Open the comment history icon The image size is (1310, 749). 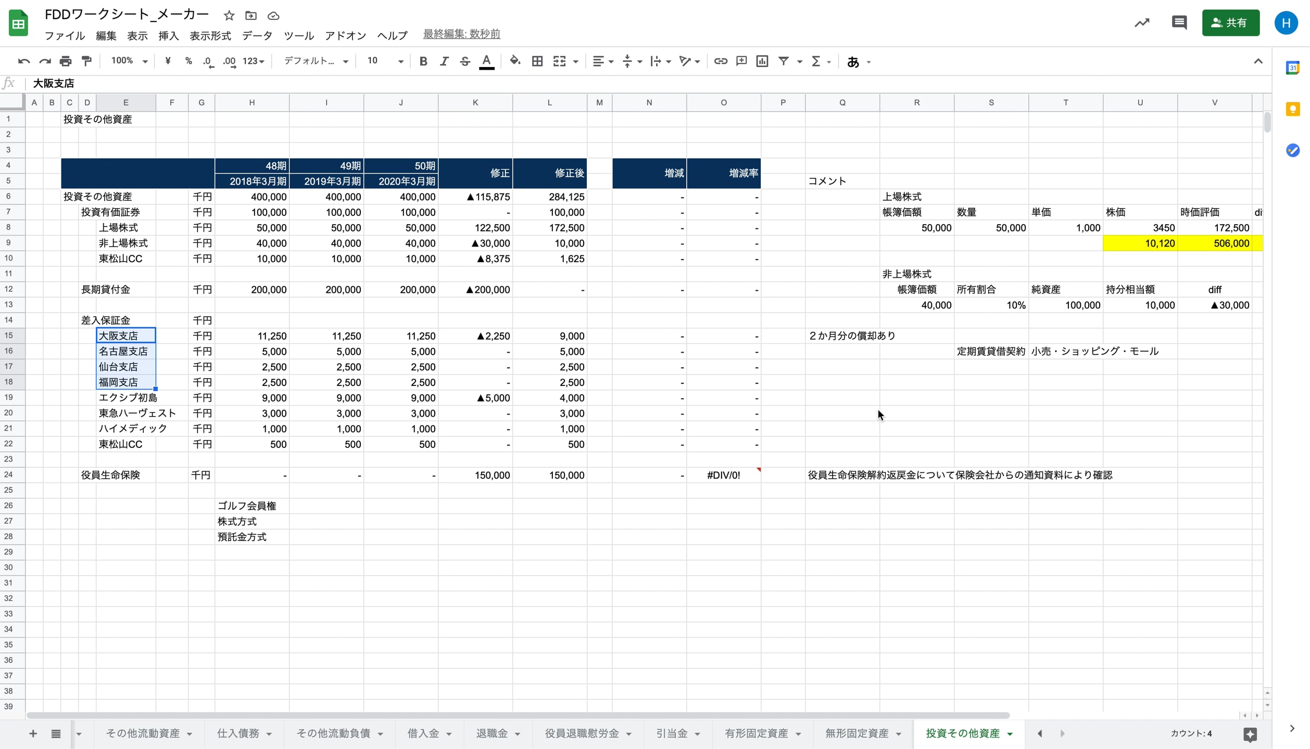1179,23
